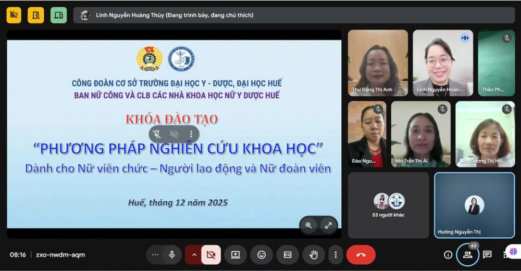Toggle the microphone on or off

[x=171, y=255]
